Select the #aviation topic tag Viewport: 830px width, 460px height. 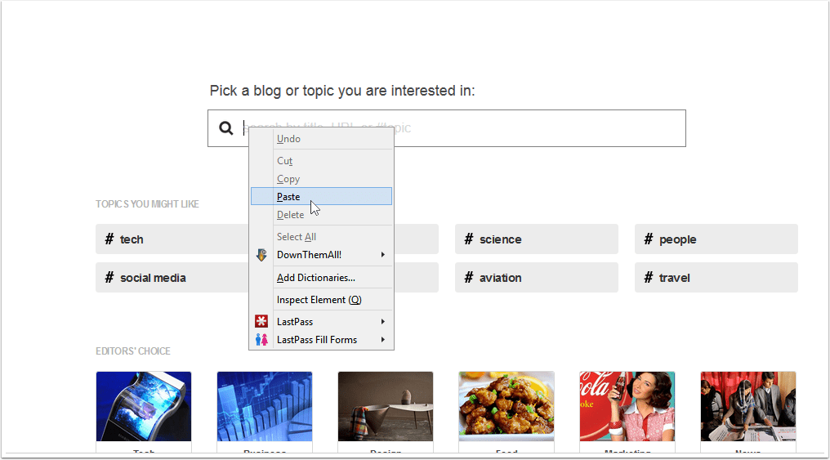point(536,278)
